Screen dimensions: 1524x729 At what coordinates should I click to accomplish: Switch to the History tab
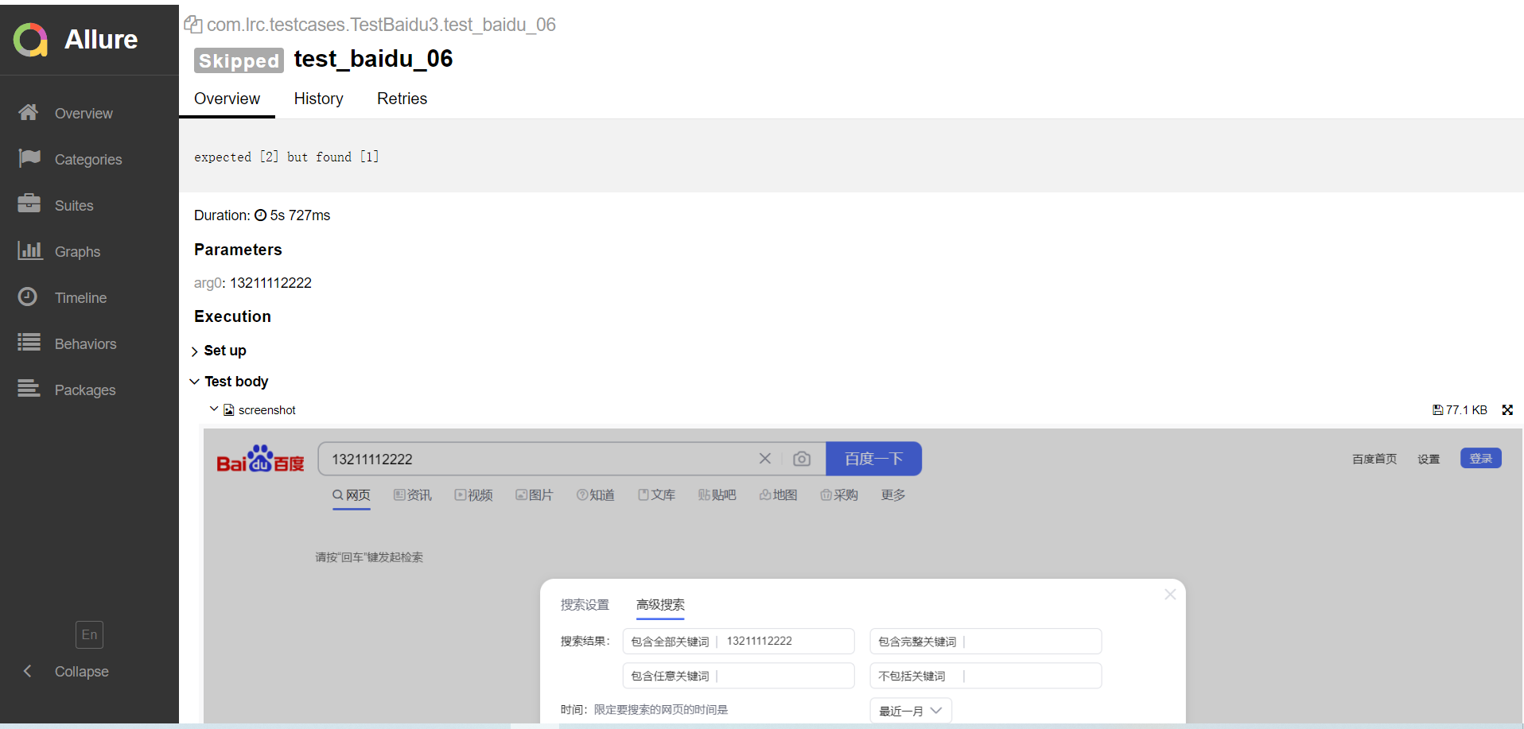pyautogui.click(x=319, y=99)
